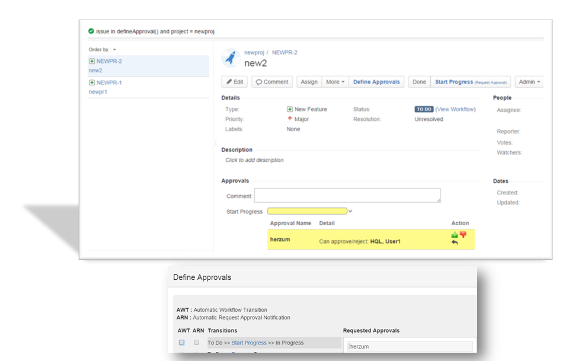Viewport: 569px width, 361px height.
Task: Click the black reply arrow action icon
Action: coord(455,242)
